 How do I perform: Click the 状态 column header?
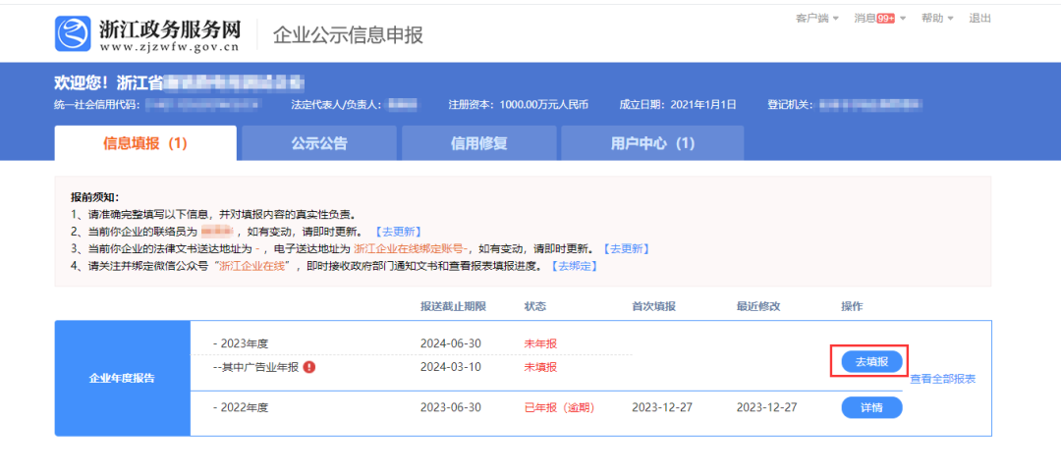pos(534,306)
